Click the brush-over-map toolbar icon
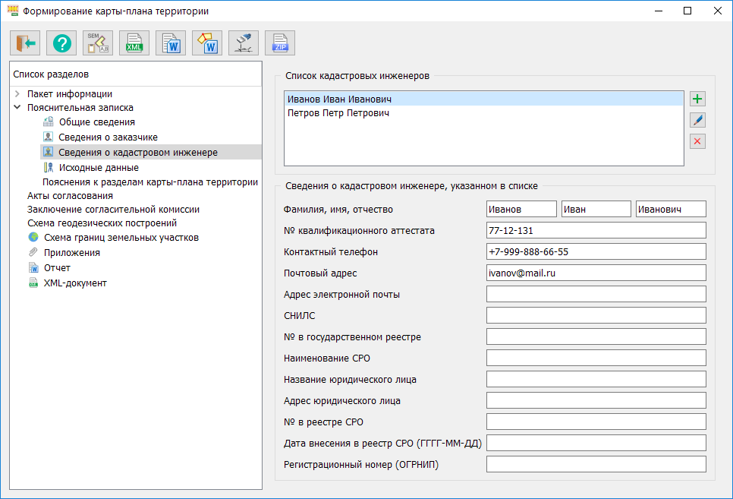 [244, 43]
